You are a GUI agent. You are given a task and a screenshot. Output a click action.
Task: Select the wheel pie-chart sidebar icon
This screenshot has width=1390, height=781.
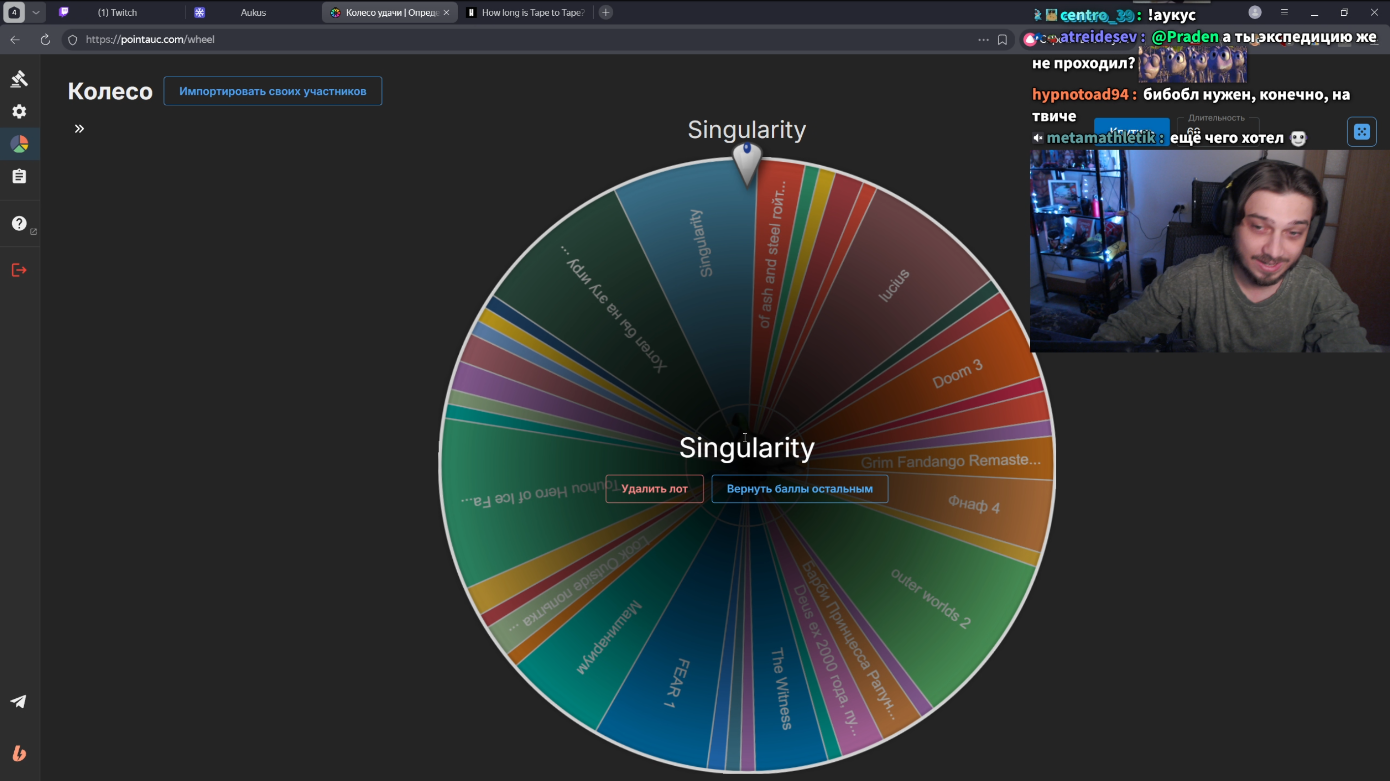coord(19,144)
